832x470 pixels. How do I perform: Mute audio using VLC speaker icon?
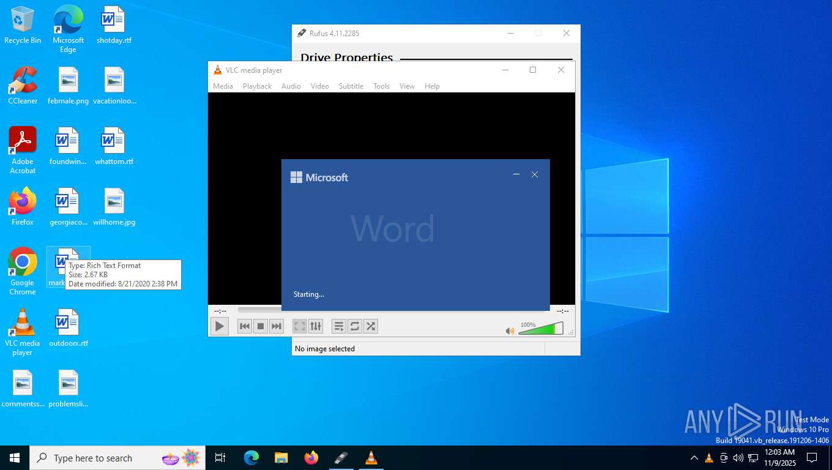tap(510, 330)
